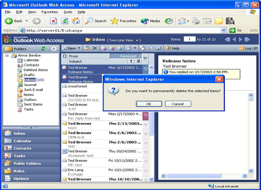Screen dimensions: 261x190
Task: Click the Items page number input field
Action: click(x=189, y=39)
